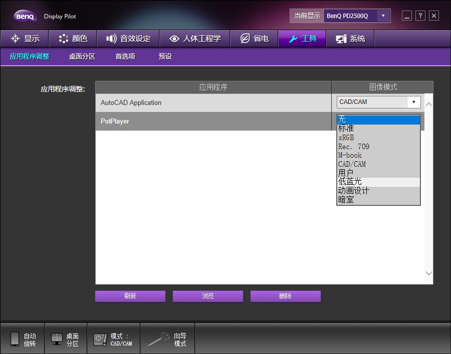
Task: Expand the 当前显示 monitor dropdown arrow
Action: [383, 16]
